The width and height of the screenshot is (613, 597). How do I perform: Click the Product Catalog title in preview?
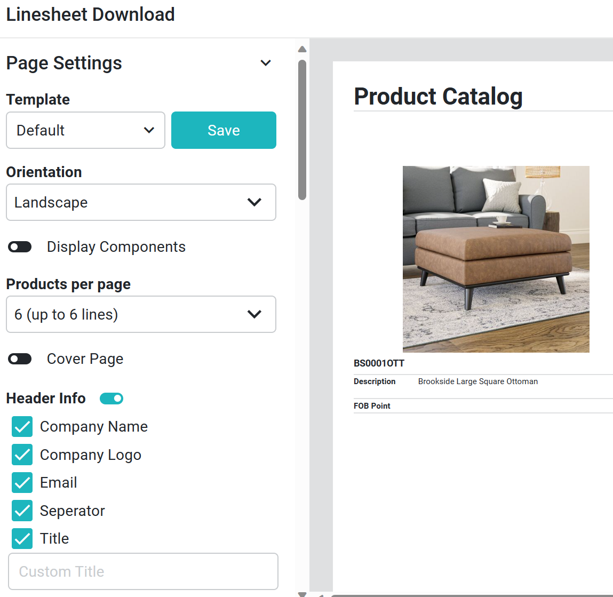(x=438, y=97)
